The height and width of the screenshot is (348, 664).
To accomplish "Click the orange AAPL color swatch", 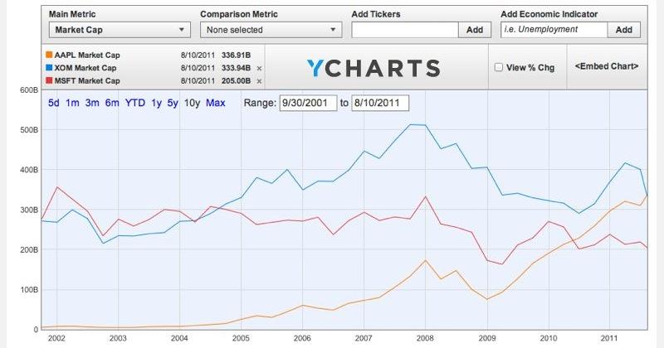I will click(49, 55).
